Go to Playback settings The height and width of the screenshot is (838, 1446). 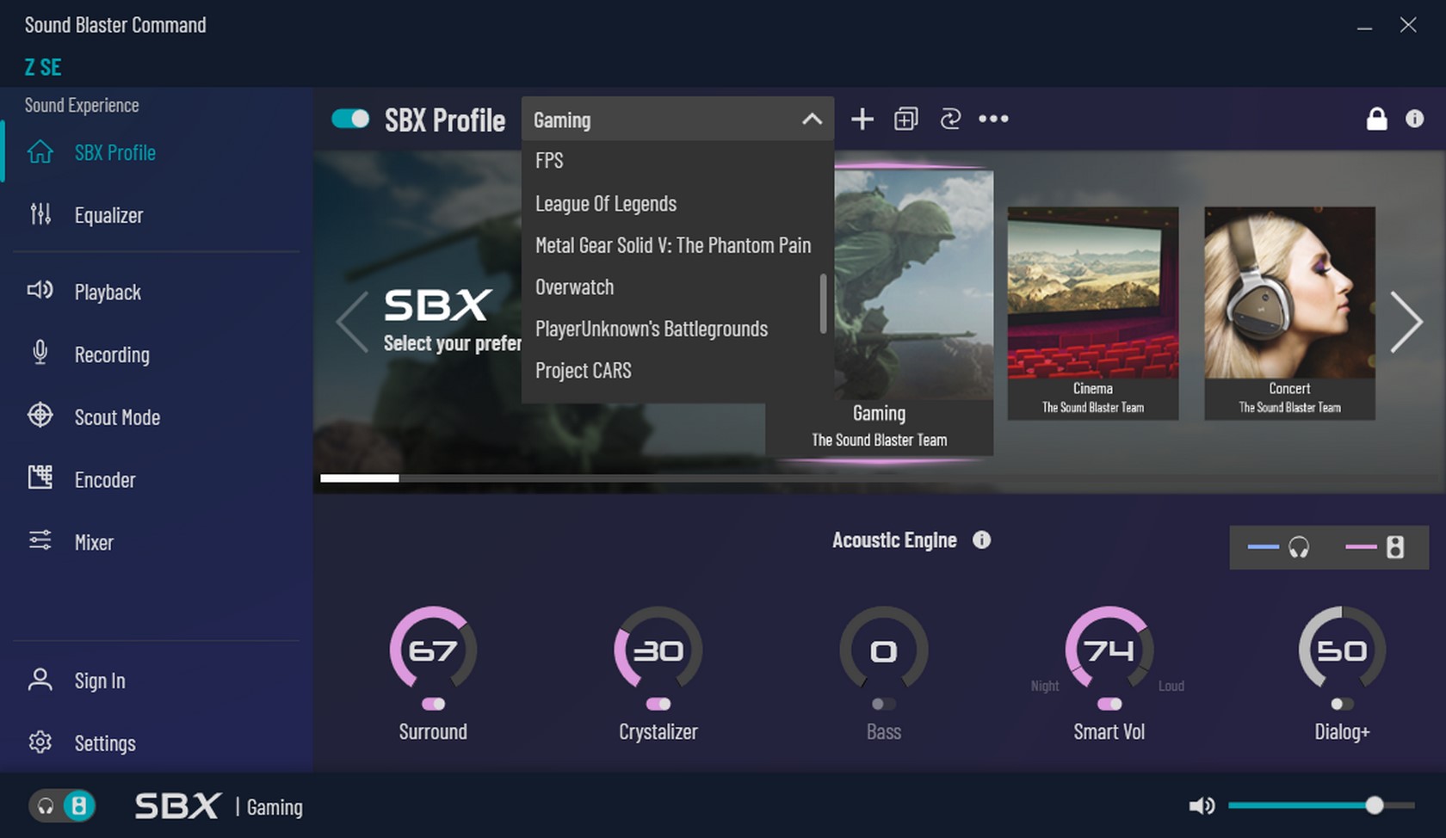point(108,292)
